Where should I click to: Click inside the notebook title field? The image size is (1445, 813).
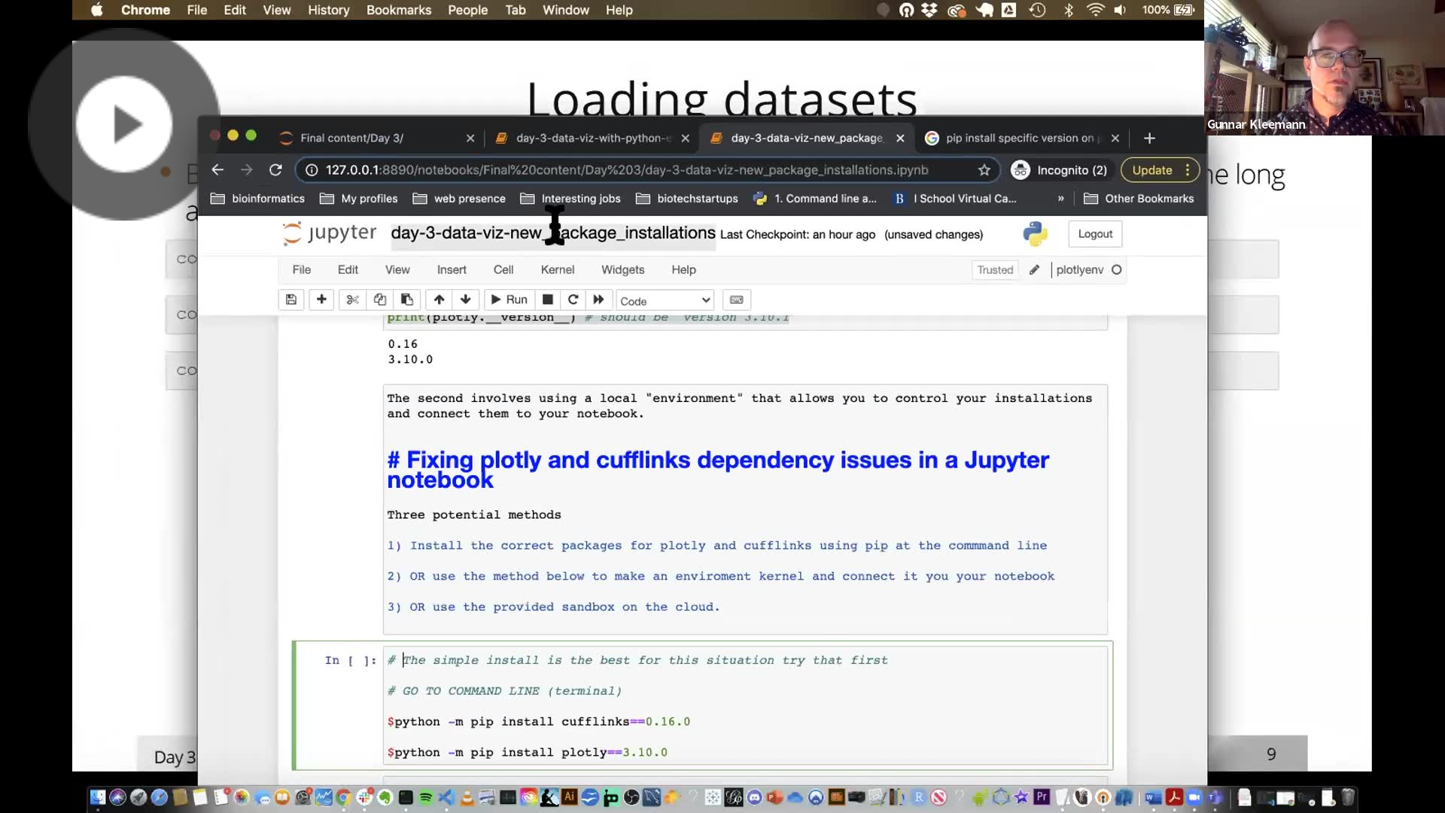(552, 233)
